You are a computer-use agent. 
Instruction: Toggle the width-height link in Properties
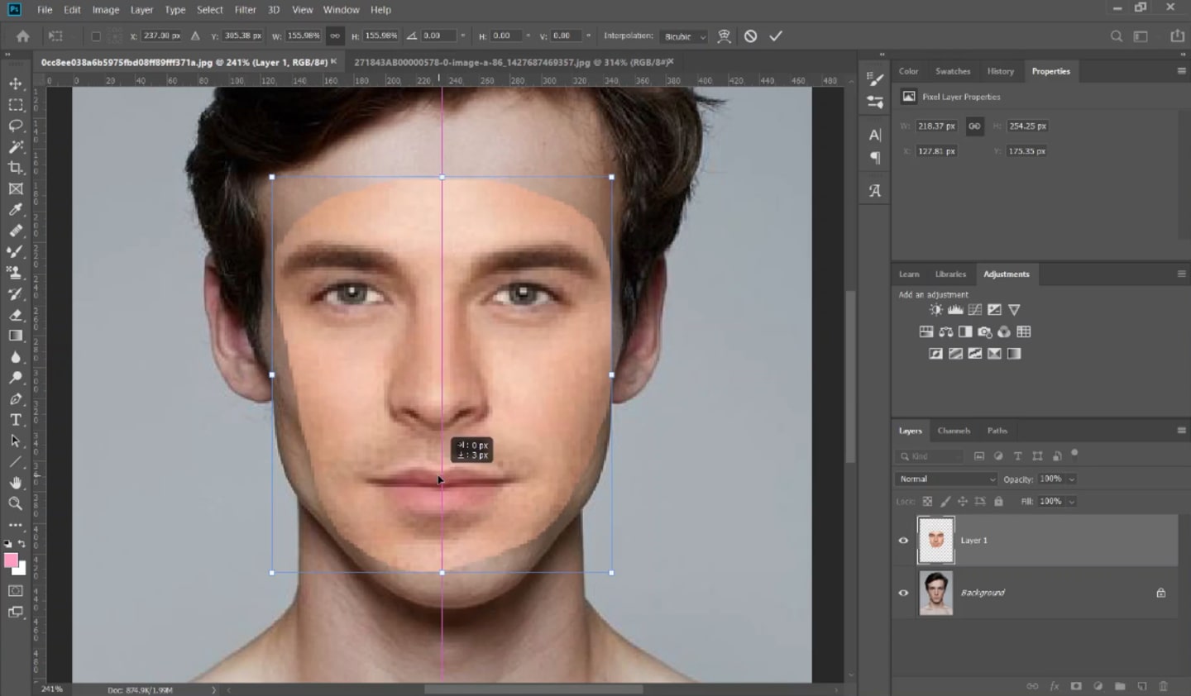(x=973, y=126)
